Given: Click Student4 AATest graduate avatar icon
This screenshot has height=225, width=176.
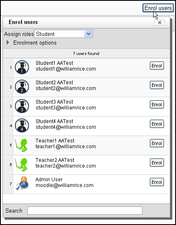Looking at the screenshot, I should (x=22, y=126).
